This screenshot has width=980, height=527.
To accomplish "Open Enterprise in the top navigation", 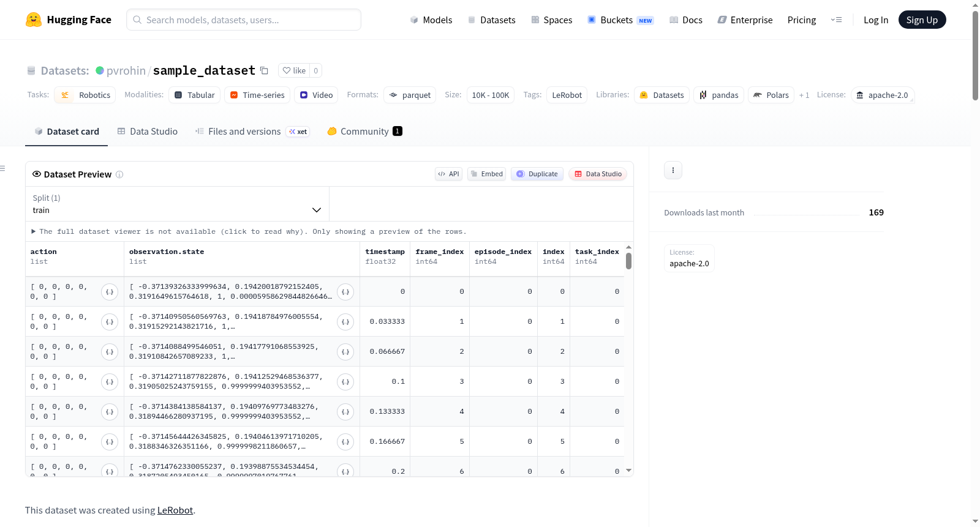I will pos(745,20).
